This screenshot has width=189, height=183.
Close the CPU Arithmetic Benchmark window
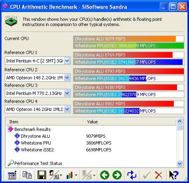tap(182, 6)
